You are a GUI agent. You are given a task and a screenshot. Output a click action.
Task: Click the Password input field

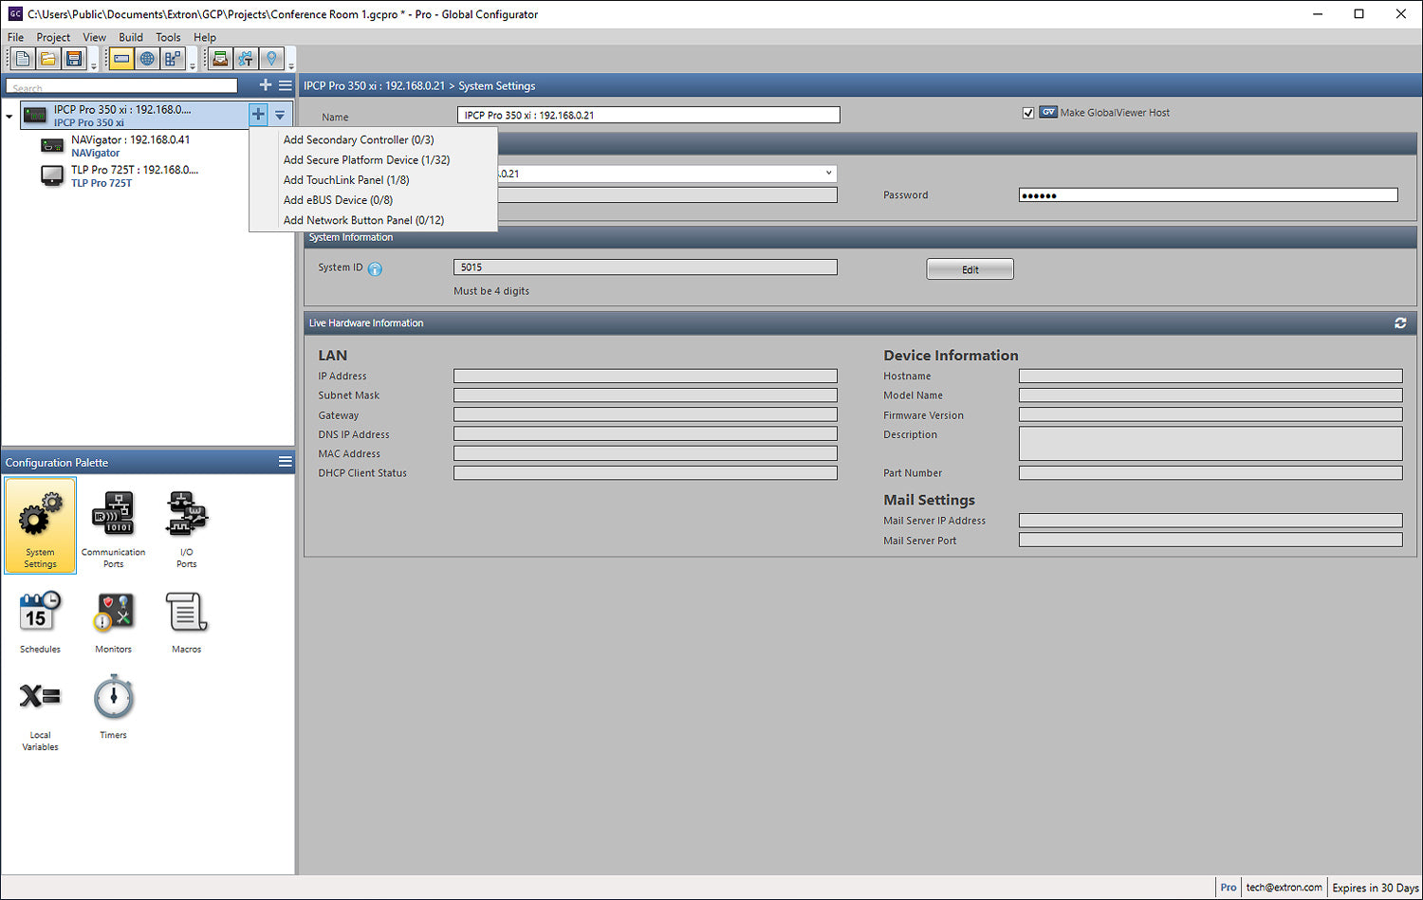[1208, 195]
